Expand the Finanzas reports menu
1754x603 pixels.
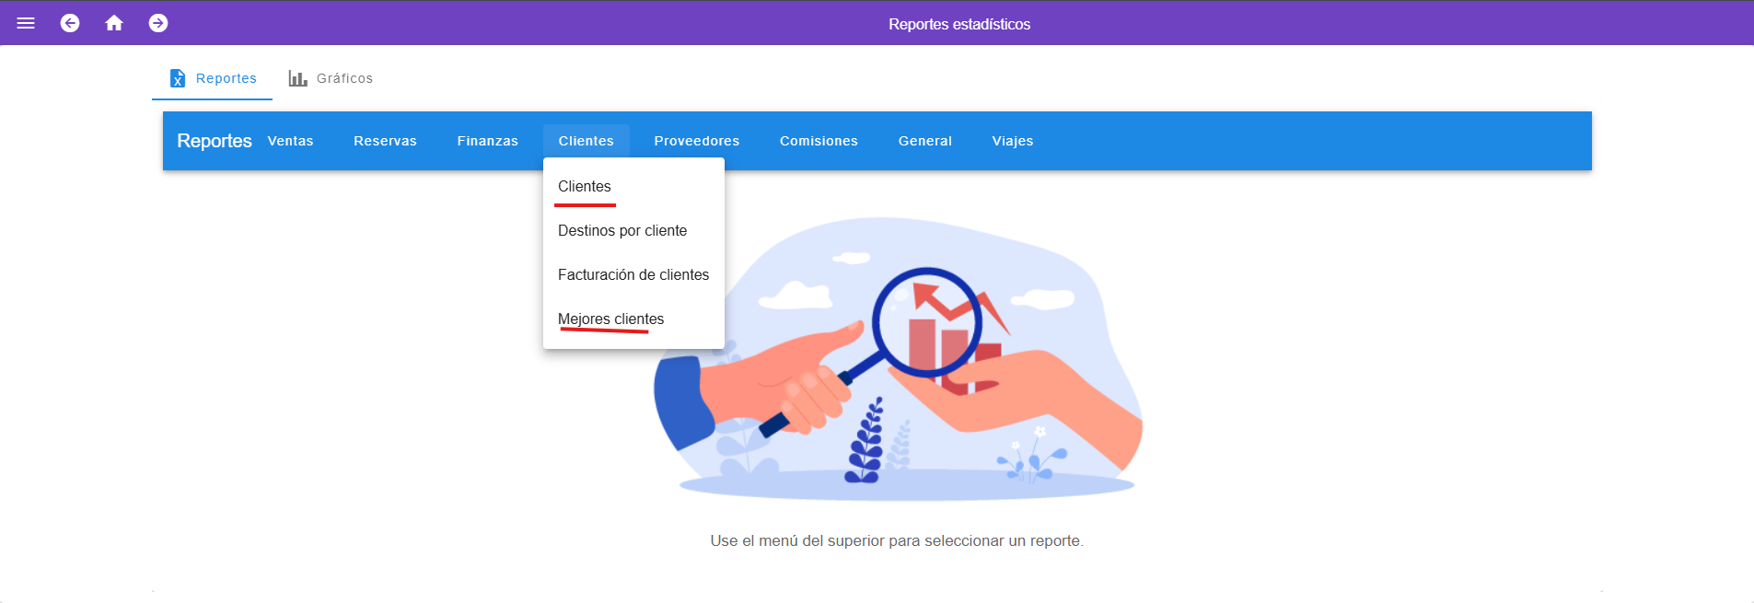(x=487, y=141)
